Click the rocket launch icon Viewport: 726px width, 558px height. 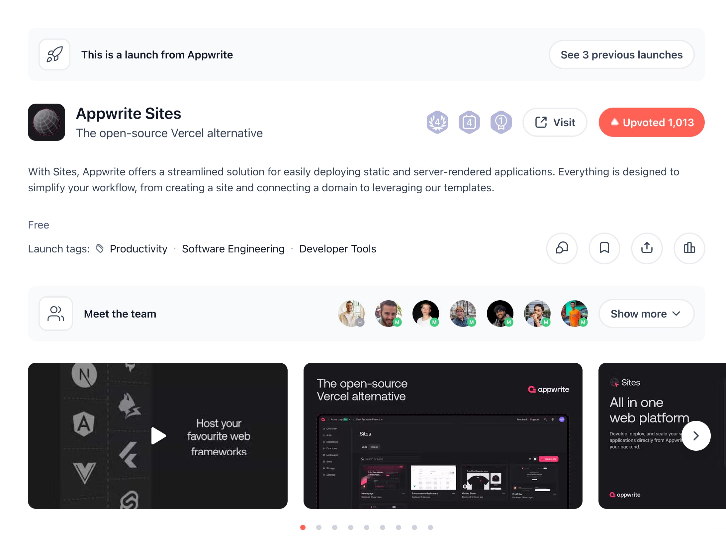click(54, 54)
